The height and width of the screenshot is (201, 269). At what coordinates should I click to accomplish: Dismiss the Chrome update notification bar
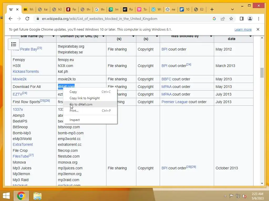(258, 29)
